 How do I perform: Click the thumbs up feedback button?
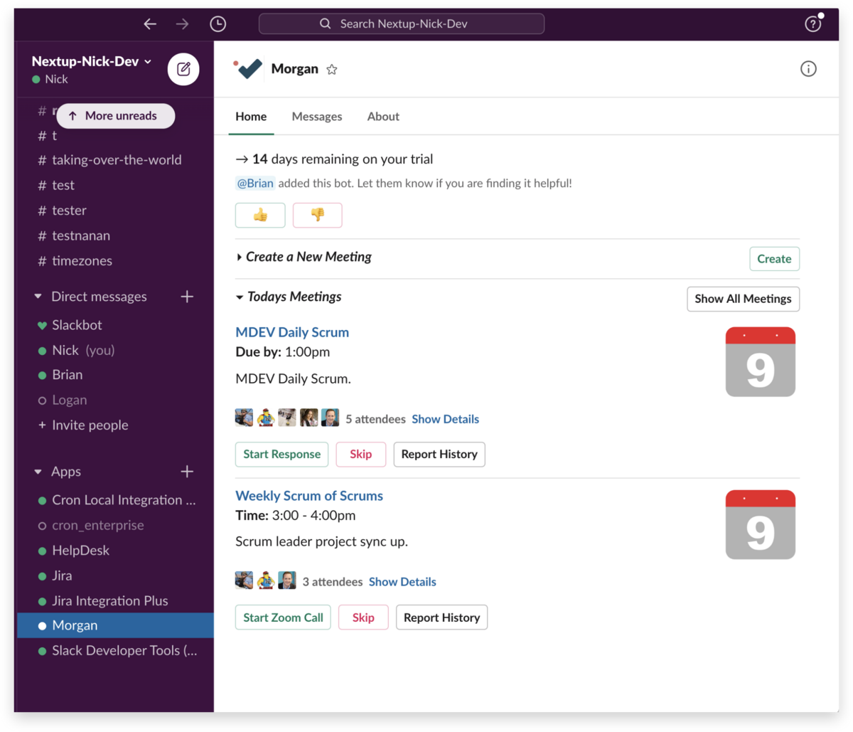pyautogui.click(x=260, y=215)
